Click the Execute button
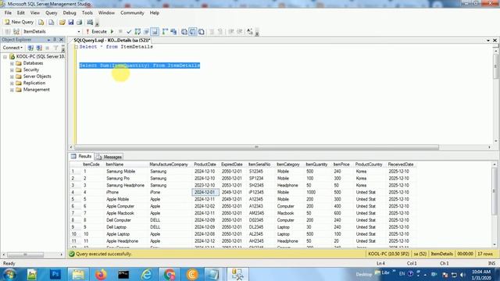 pos(96,31)
